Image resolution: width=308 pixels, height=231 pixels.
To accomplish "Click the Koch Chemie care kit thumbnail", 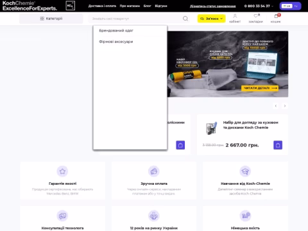I will [x=211, y=128].
